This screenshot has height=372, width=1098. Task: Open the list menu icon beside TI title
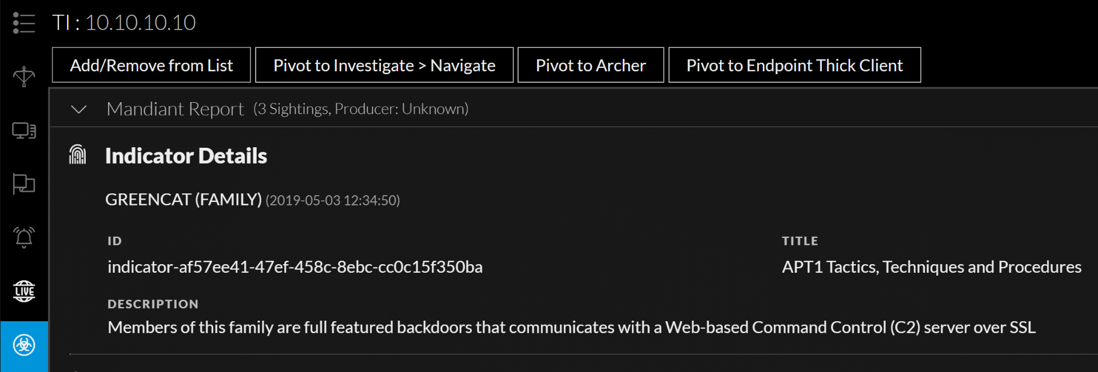coord(24,23)
